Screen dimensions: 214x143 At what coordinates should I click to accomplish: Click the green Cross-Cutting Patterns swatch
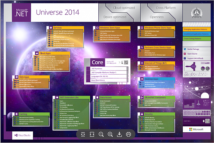pos(196,38)
